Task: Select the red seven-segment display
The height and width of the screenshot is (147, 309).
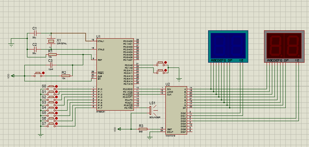Action: 284,46
